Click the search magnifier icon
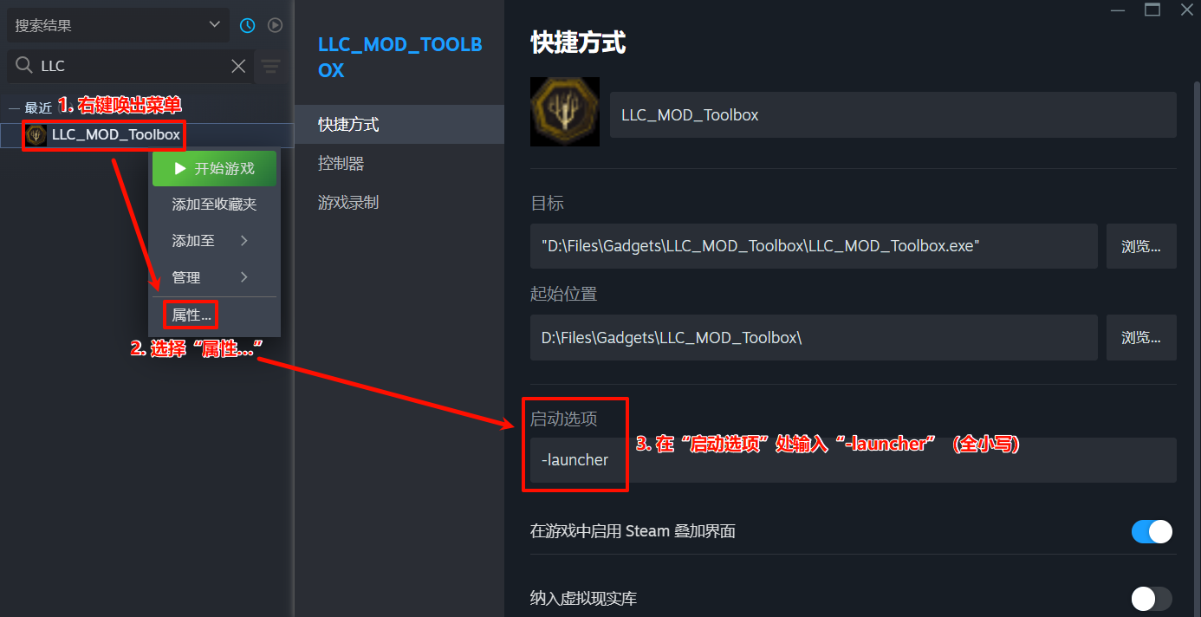Screen dimensions: 1201x617 (x=24, y=66)
